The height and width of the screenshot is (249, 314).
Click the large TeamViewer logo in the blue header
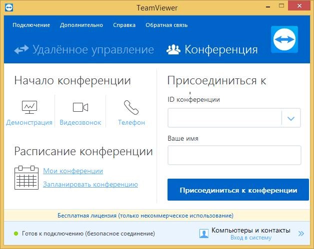point(284,39)
